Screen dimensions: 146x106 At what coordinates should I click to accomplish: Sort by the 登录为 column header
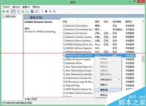coord(130,21)
